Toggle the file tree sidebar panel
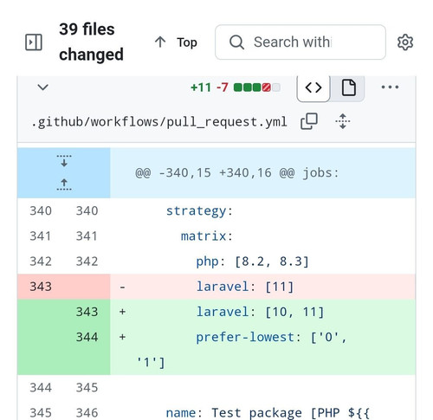This screenshot has width=433, height=420. coord(34,42)
